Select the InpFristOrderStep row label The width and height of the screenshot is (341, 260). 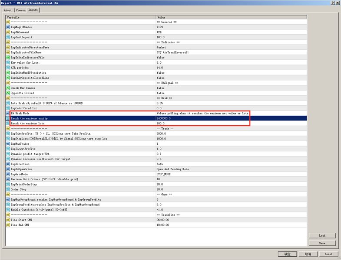click(x=24, y=184)
